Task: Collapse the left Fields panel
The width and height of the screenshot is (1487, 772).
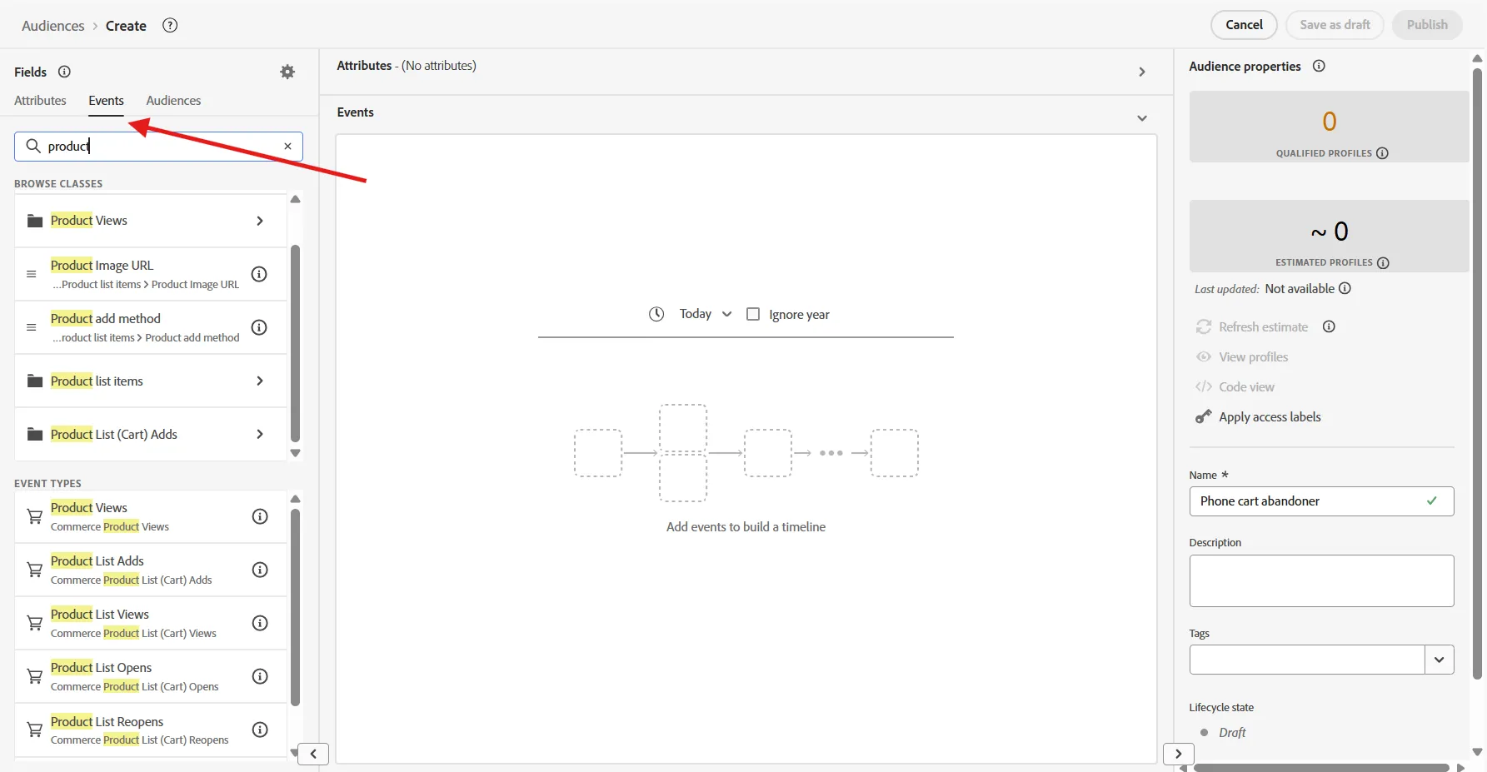Action: point(313,754)
